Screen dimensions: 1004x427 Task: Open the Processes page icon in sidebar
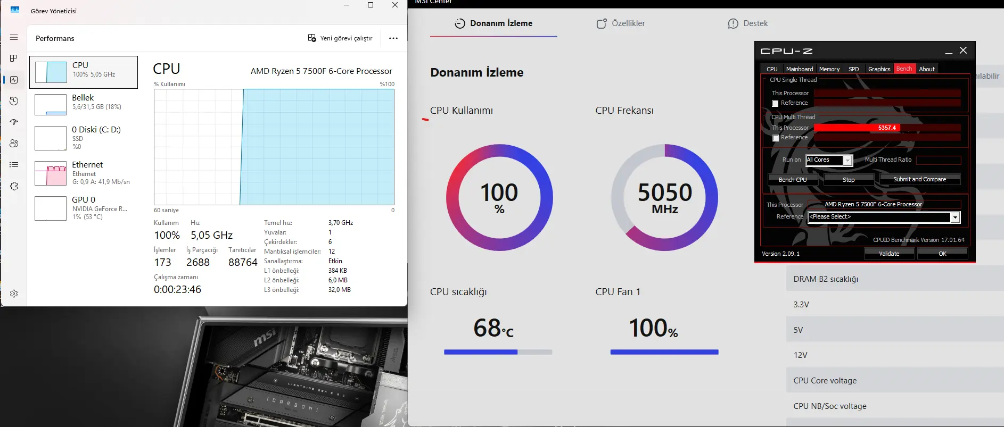tap(14, 58)
